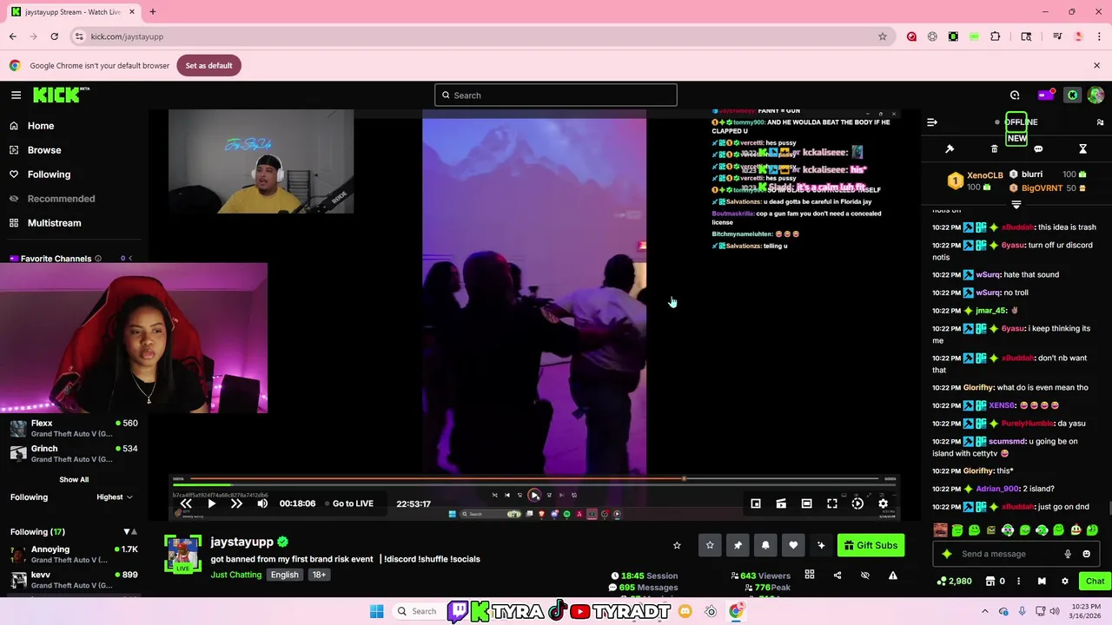Fast forward with double-right arrows

(x=236, y=503)
